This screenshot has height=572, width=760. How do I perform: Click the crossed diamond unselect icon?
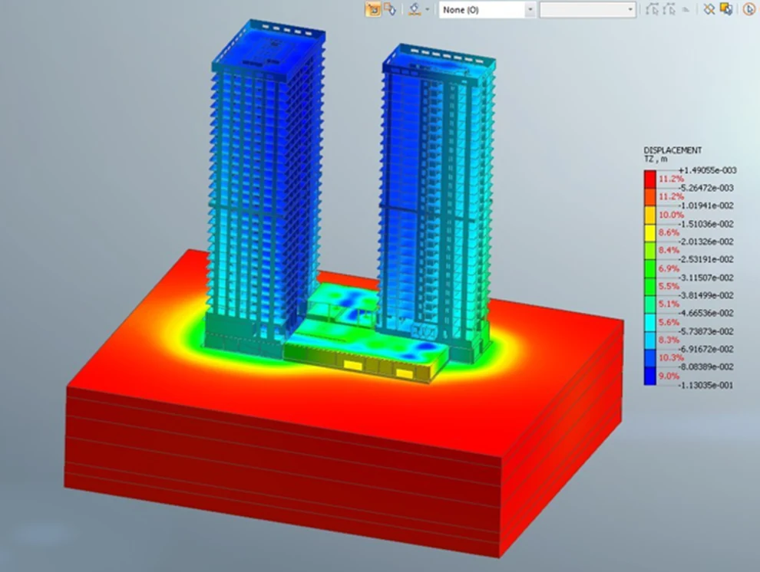pyautogui.click(x=709, y=9)
